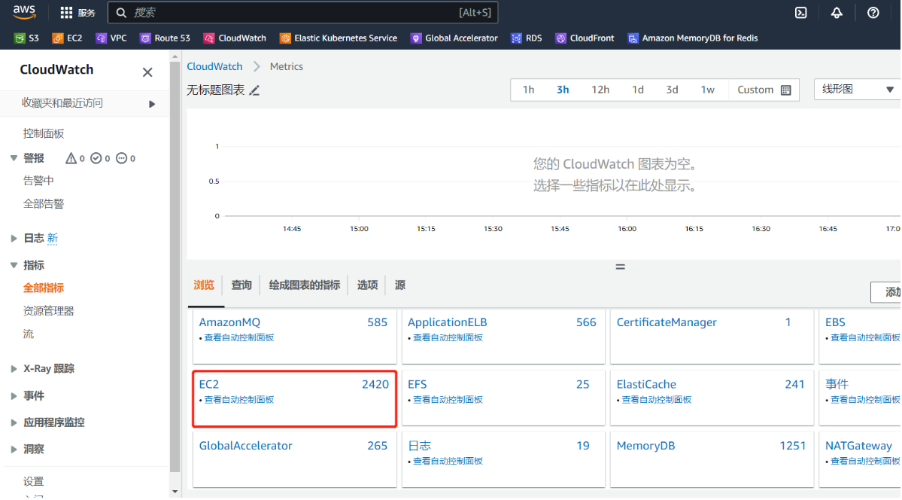View automatic dashboard under EFS
This screenshot has width=902, height=500.
click(448, 400)
